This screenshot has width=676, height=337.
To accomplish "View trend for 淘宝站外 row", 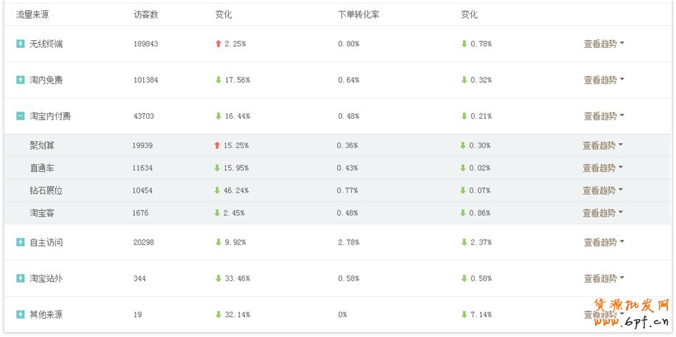I will (x=604, y=278).
